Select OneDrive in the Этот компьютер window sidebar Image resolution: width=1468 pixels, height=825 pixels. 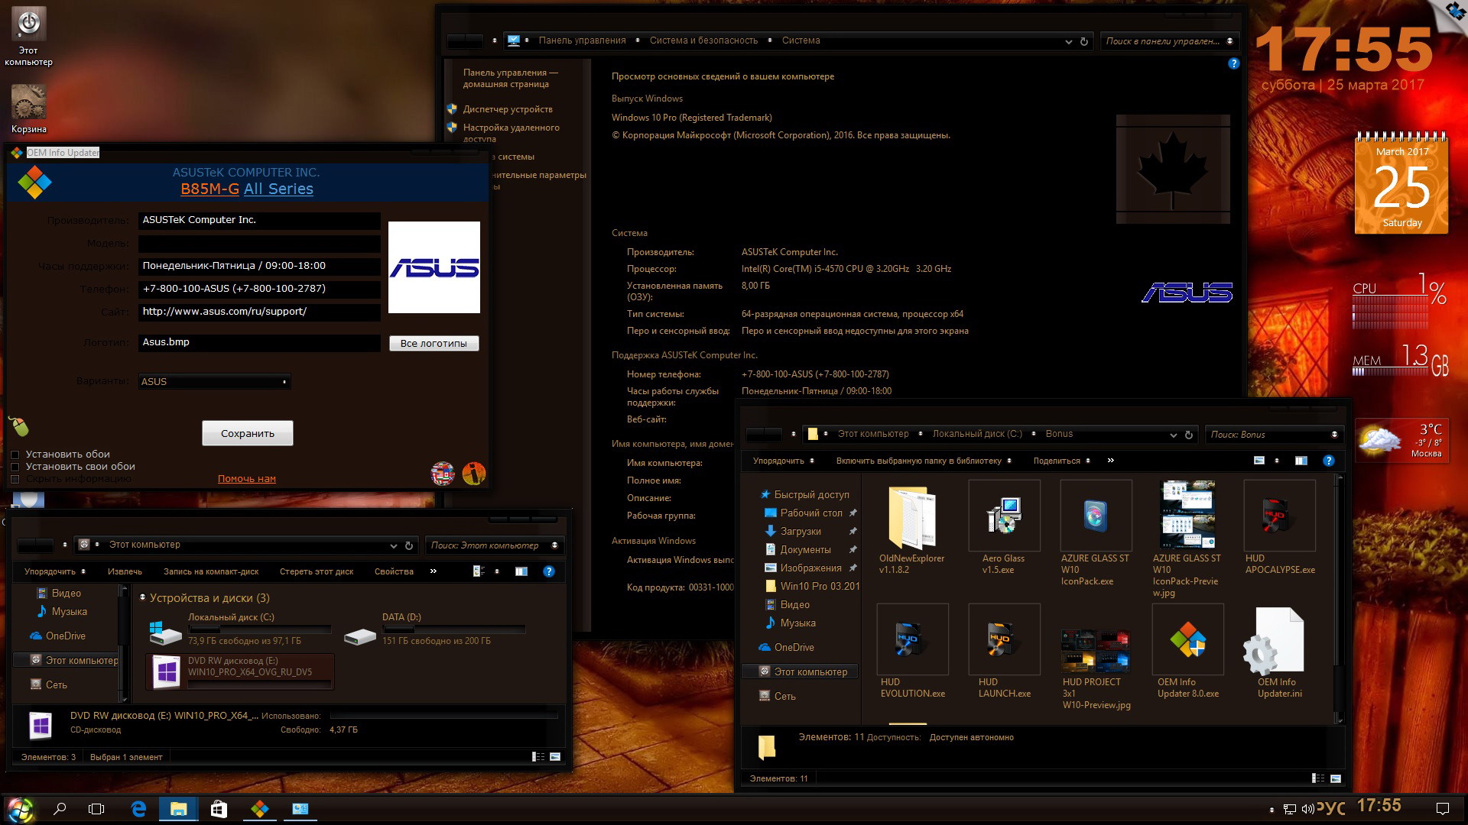click(x=66, y=636)
